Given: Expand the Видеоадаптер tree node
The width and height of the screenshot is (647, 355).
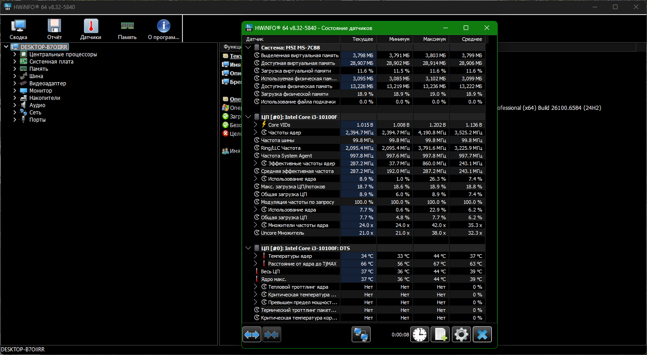Looking at the screenshot, I should point(15,84).
